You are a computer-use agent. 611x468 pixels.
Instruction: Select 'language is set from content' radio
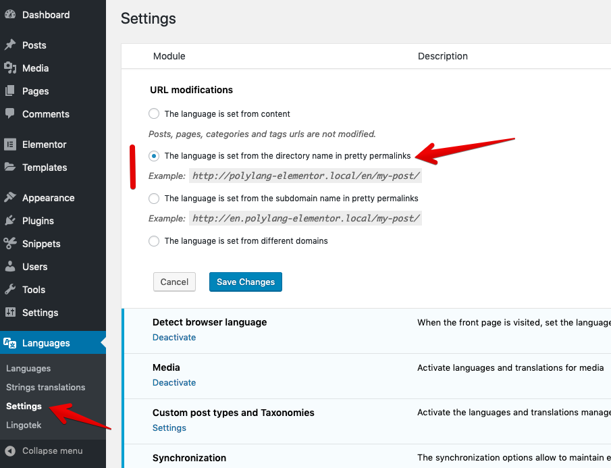tap(154, 113)
